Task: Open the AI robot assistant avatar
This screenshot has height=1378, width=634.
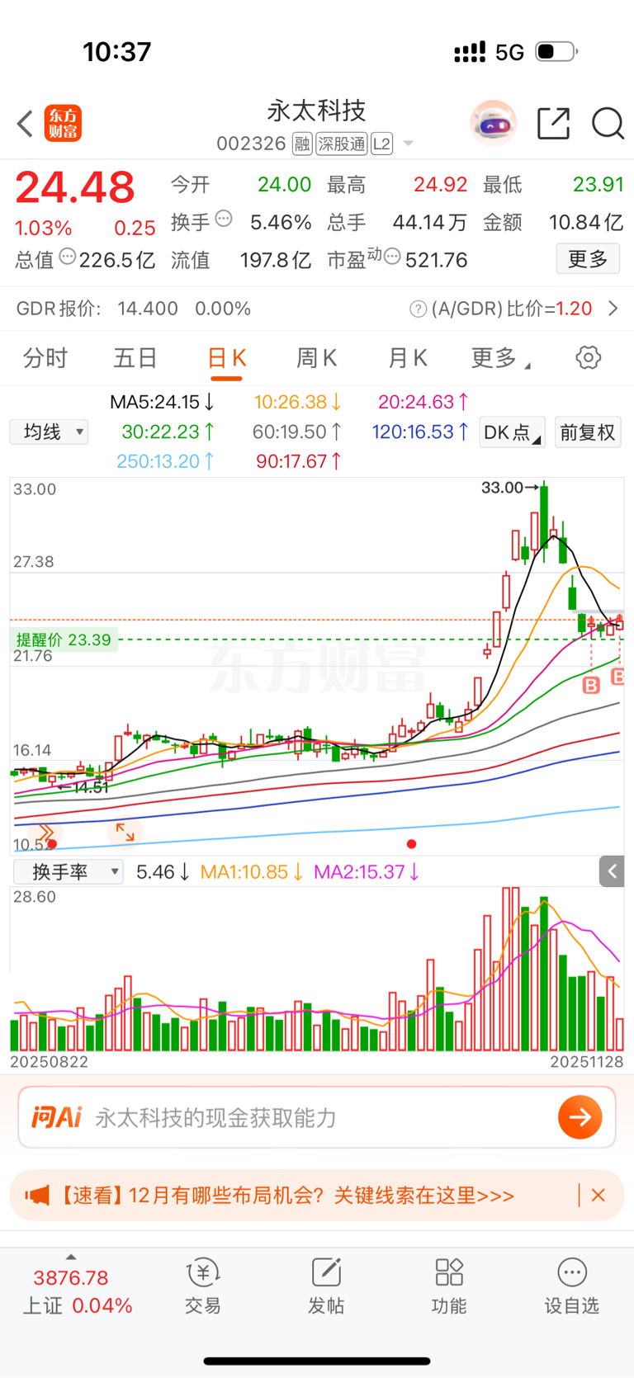Action: pyautogui.click(x=493, y=124)
